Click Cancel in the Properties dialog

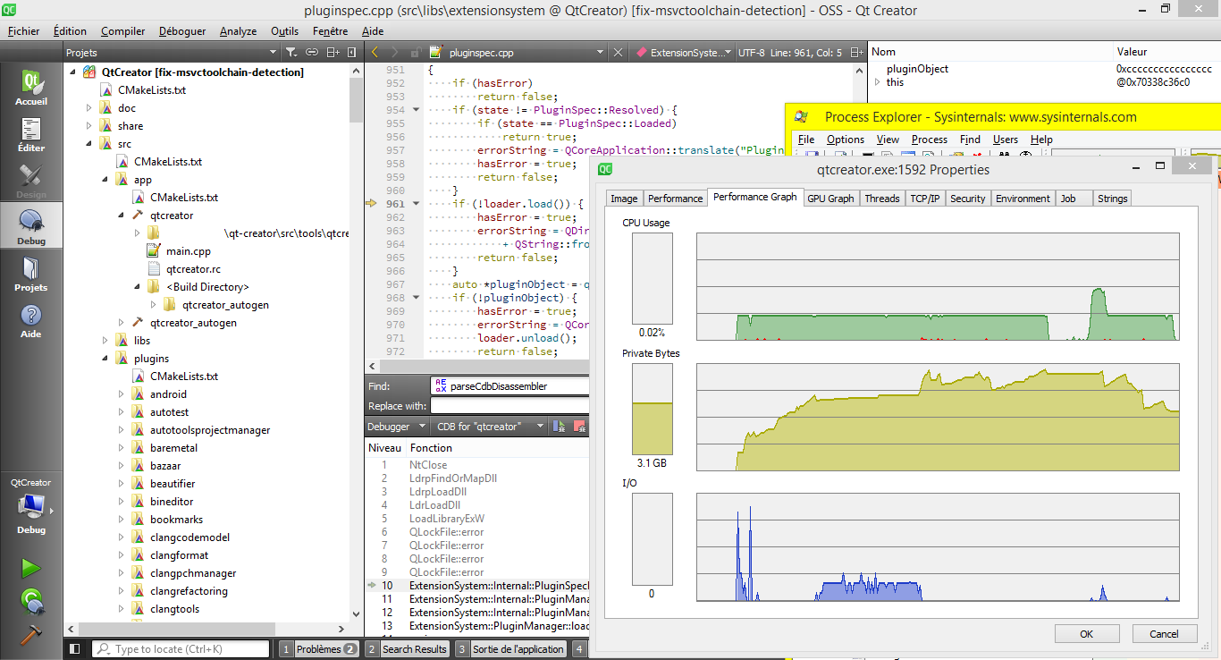click(1164, 634)
